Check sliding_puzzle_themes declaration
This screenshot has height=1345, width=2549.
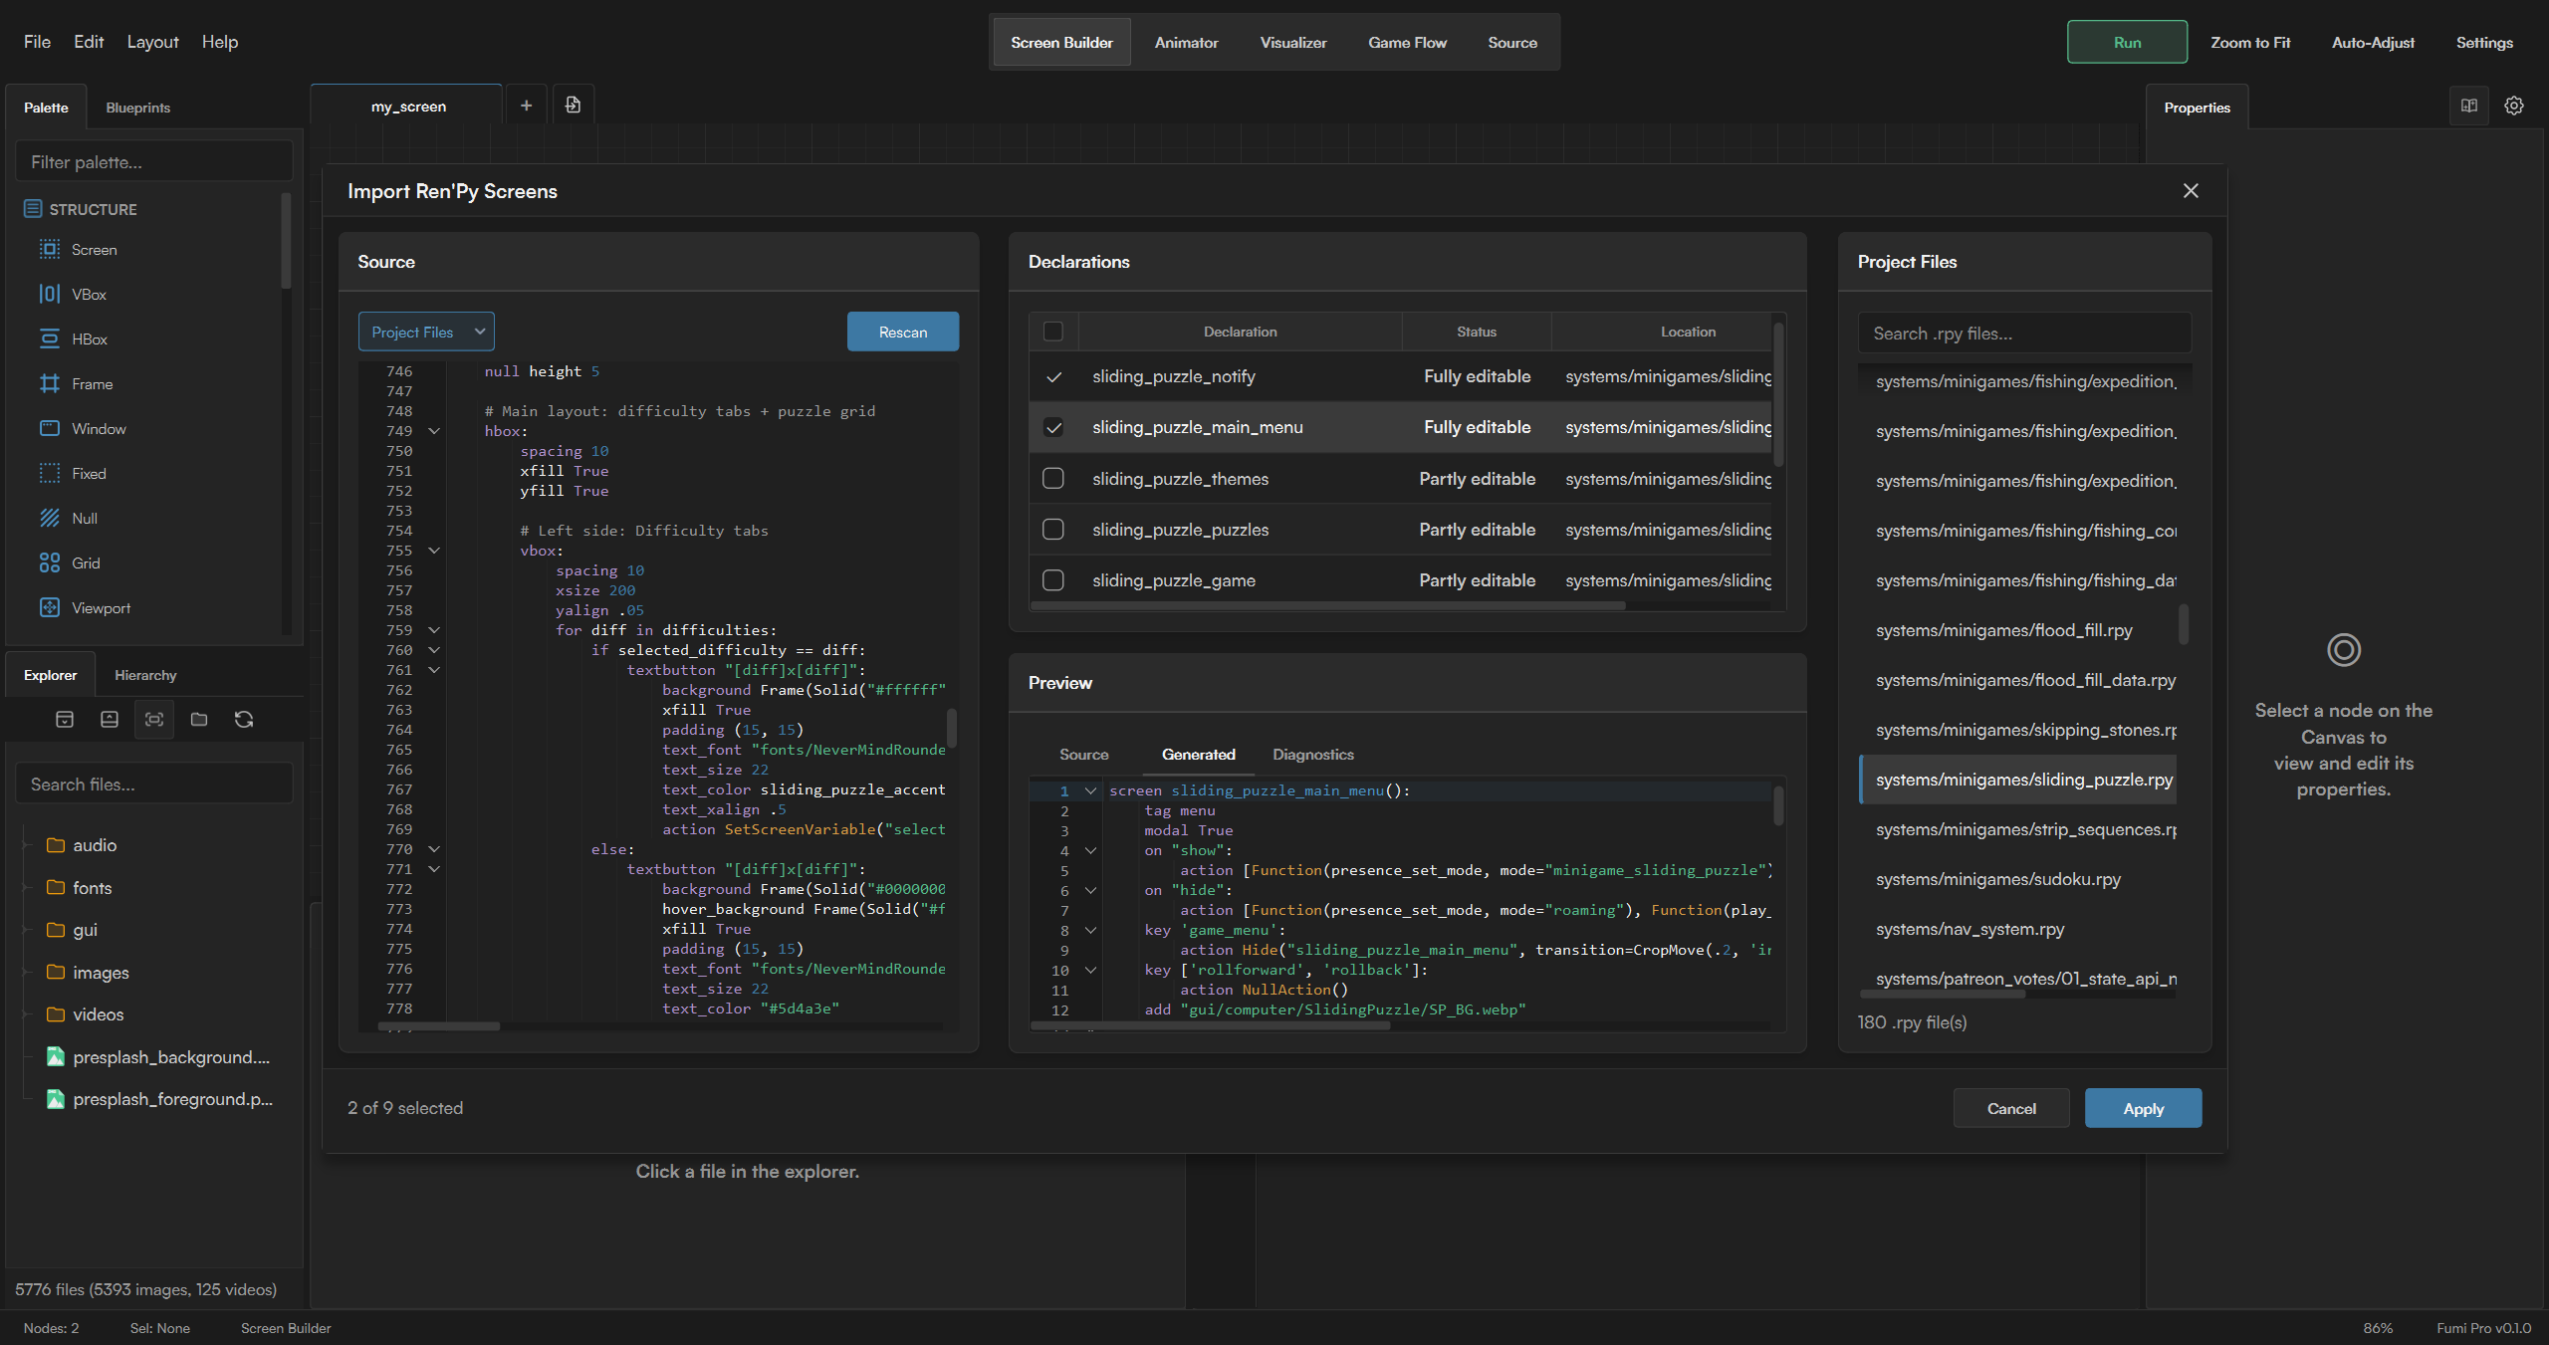[x=1052, y=479]
